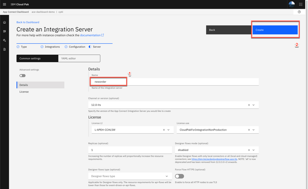Open the home page from the sidebar
Image resolution: width=308 pixels, height=189 pixels.
(x=4, y=22)
